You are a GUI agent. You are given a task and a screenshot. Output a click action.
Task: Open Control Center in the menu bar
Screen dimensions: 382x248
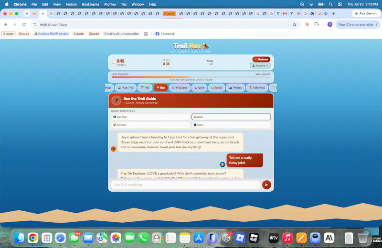tap(340, 4)
